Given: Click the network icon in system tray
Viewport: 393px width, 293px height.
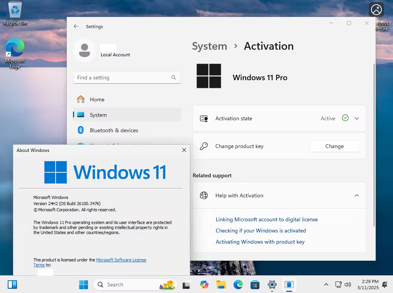Looking at the screenshot, I should pyautogui.click(x=338, y=285).
